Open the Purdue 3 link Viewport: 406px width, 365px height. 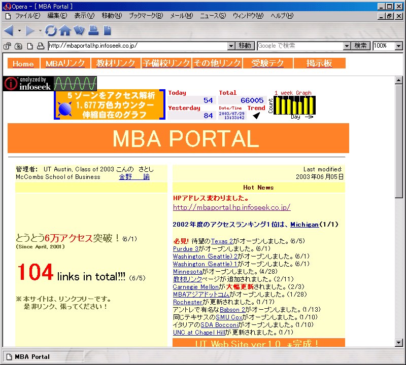[186, 249]
